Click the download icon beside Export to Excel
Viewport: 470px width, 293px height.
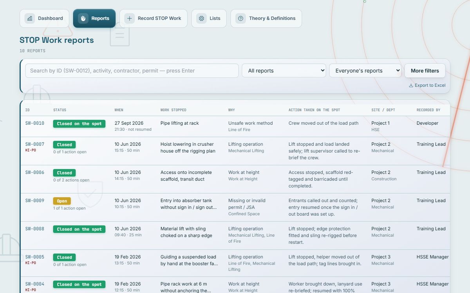(x=411, y=86)
